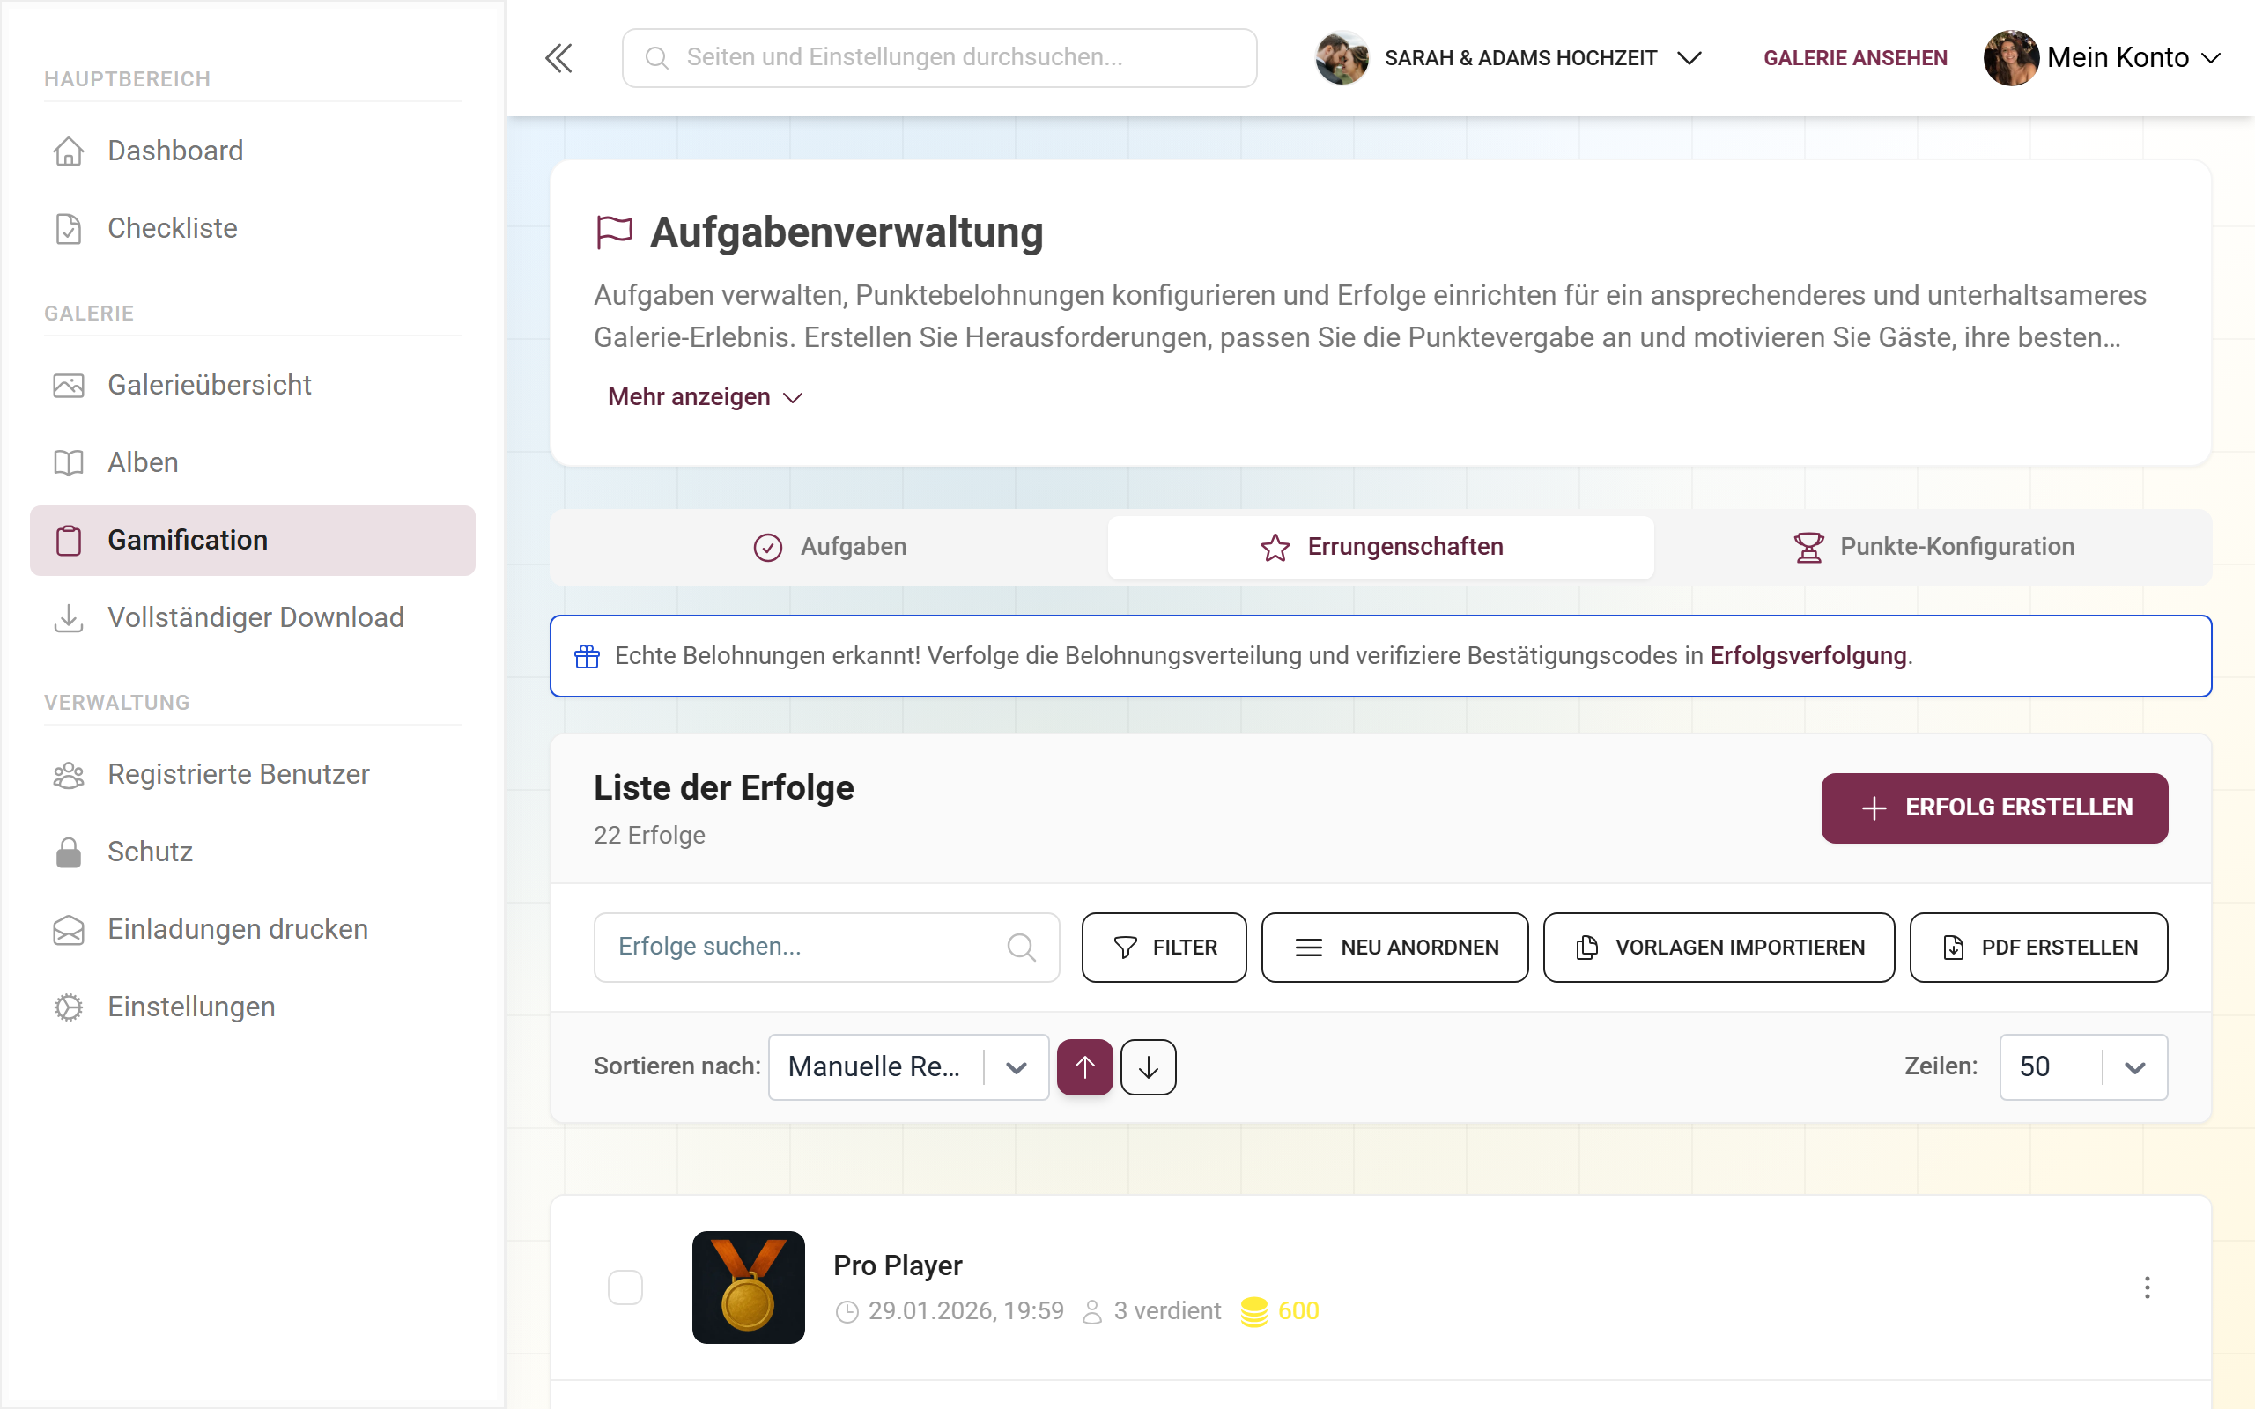Click the Galerie ansehen link
The image size is (2255, 1409).
1855,58
